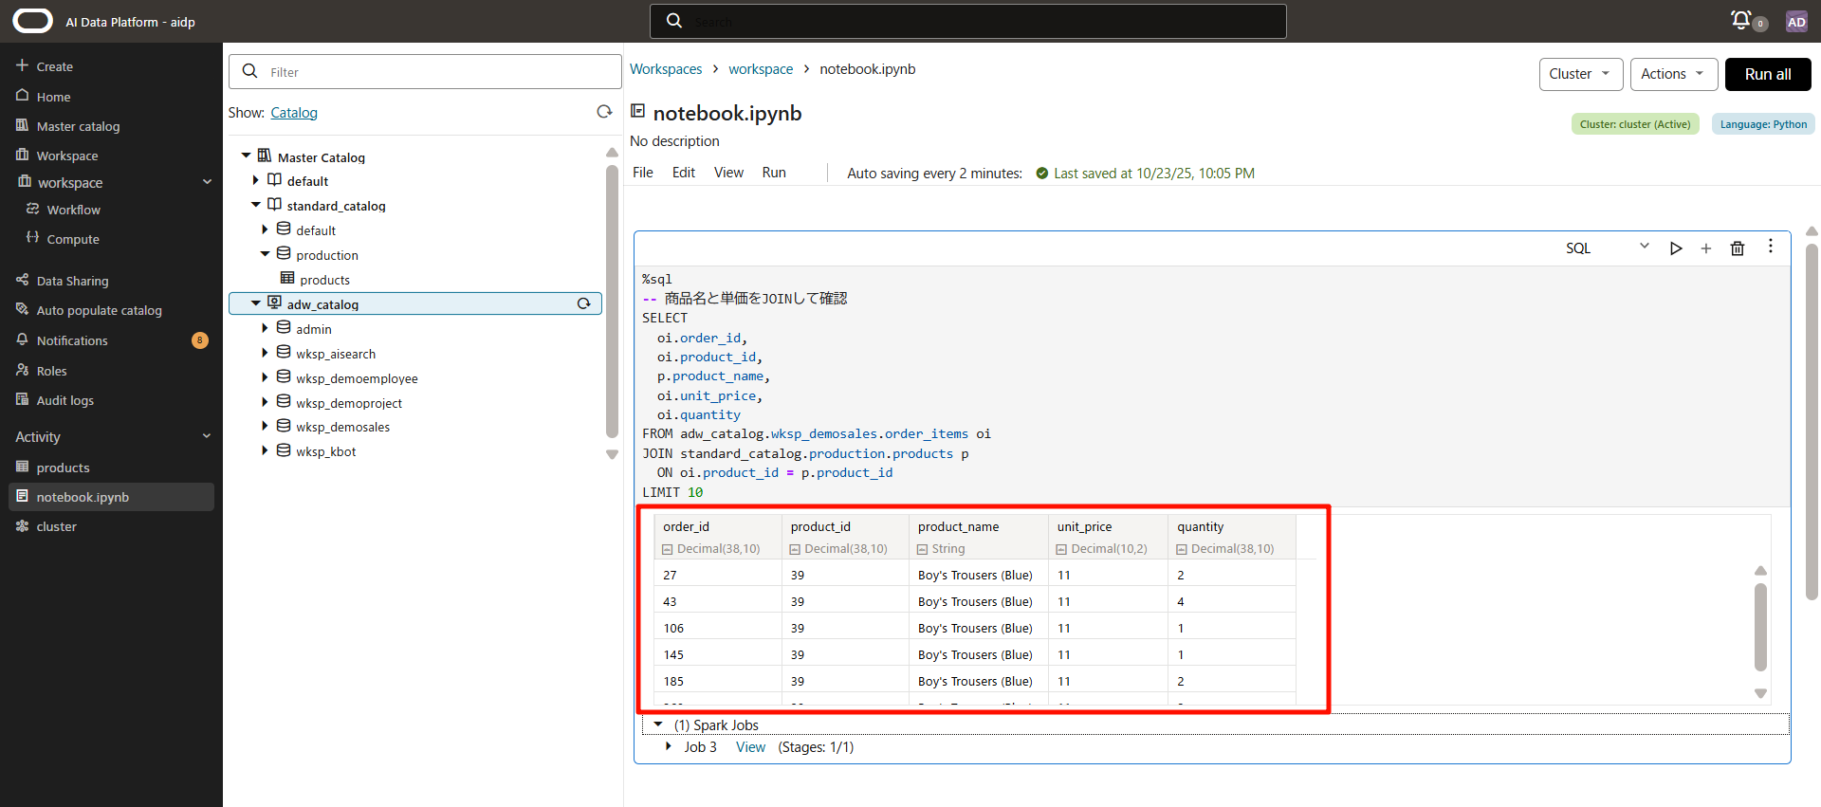Click the Language: Python badge

[1763, 124]
